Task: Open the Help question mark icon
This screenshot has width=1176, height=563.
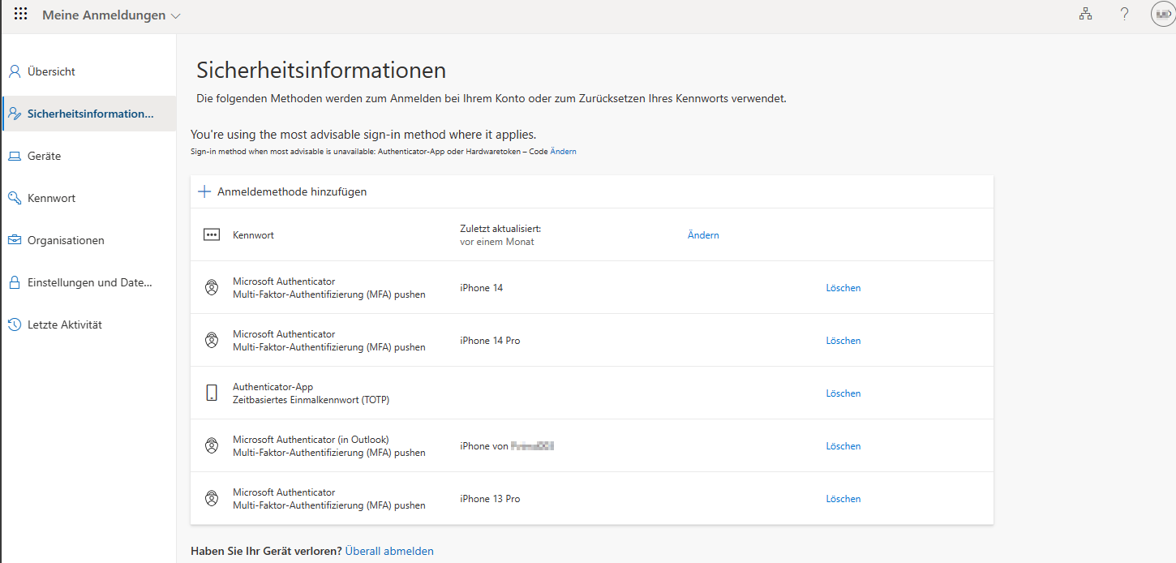Action: [x=1124, y=14]
